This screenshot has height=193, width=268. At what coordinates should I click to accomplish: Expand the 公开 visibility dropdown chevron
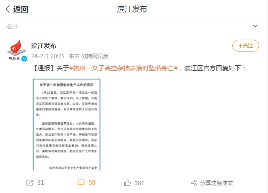[x=255, y=26]
